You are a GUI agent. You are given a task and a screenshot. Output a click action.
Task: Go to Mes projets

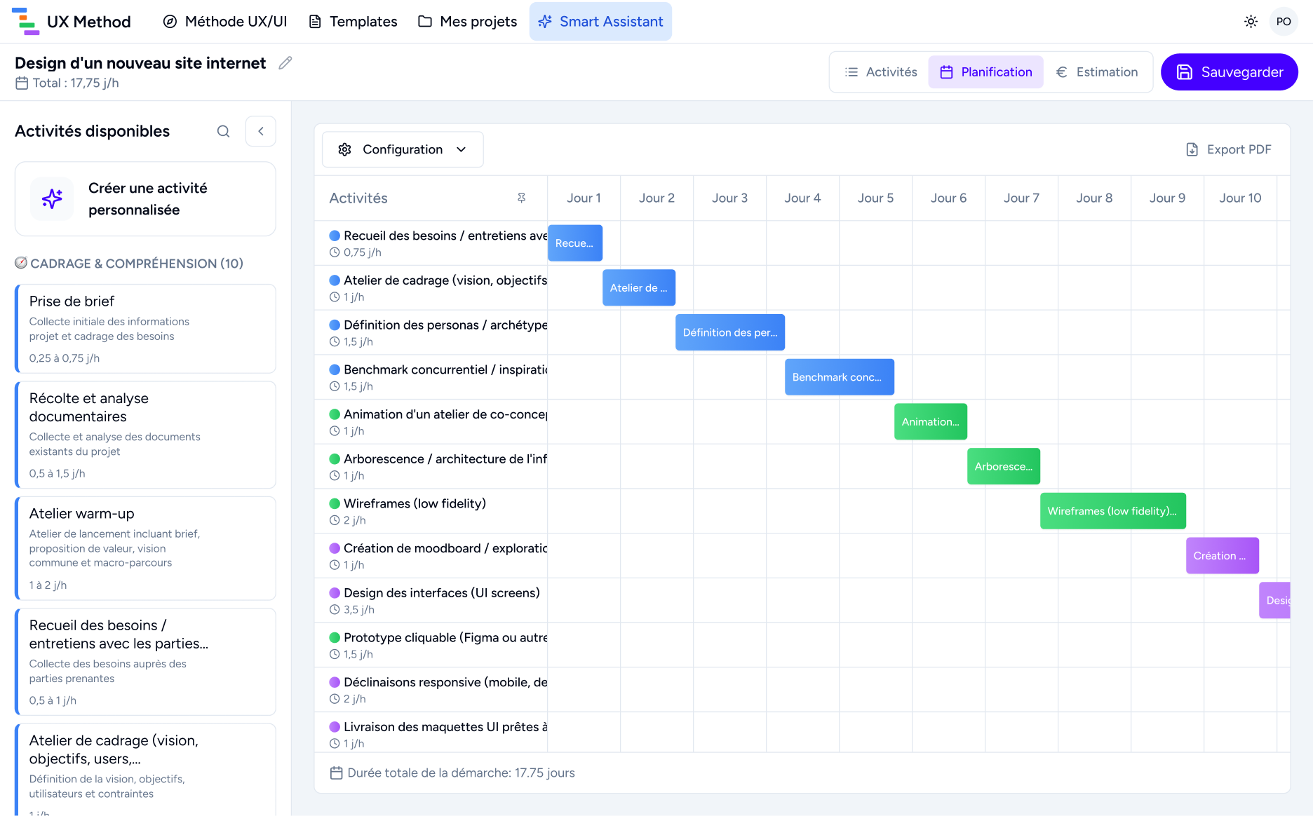[467, 22]
